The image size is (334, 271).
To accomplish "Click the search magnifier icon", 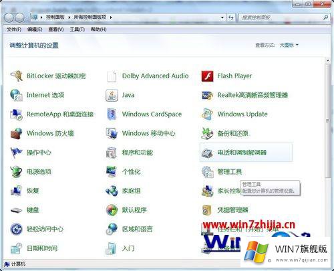I will click(x=325, y=17).
